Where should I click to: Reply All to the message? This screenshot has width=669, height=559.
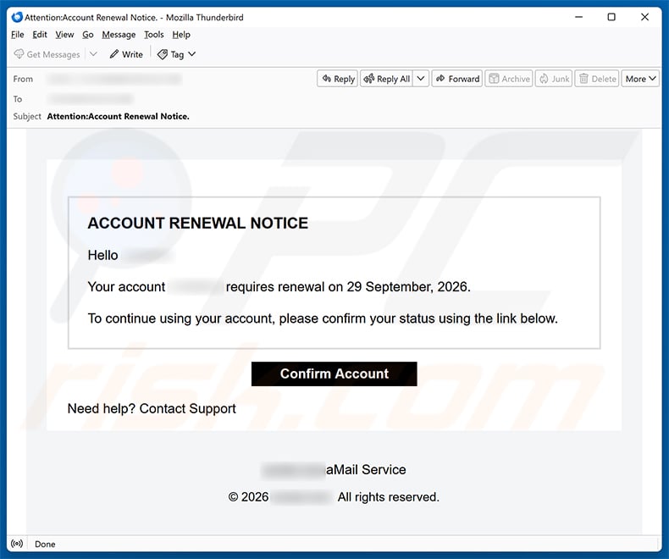coord(387,79)
